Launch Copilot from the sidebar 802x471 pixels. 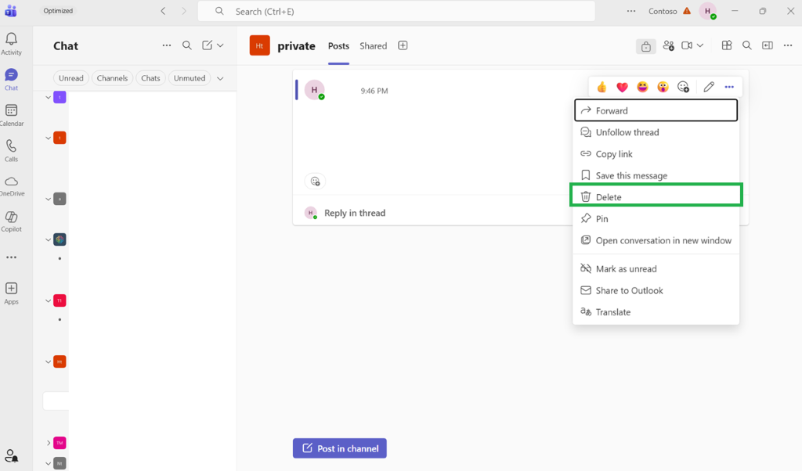point(11,221)
